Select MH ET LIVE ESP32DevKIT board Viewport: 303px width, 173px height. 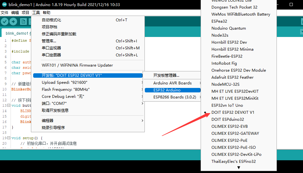[239, 91]
